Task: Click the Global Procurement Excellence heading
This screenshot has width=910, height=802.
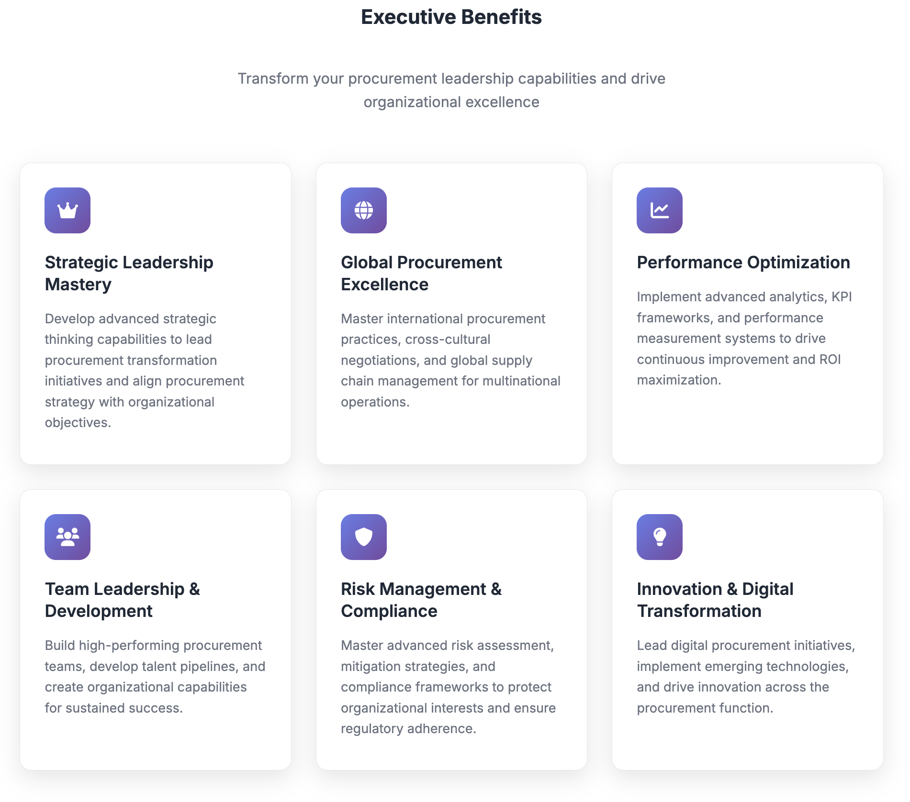Action: click(x=421, y=273)
